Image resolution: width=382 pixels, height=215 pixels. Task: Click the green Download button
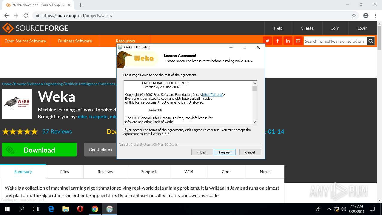[39, 150]
